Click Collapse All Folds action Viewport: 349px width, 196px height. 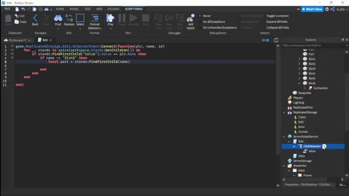[x=278, y=28]
